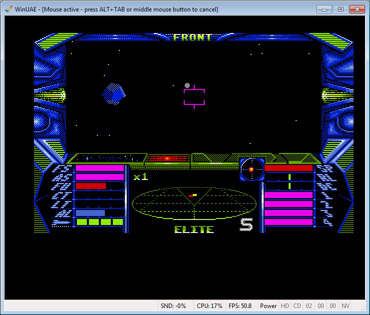Click the ELITE rating text
The height and width of the screenshot is (315, 370).
pos(194,229)
